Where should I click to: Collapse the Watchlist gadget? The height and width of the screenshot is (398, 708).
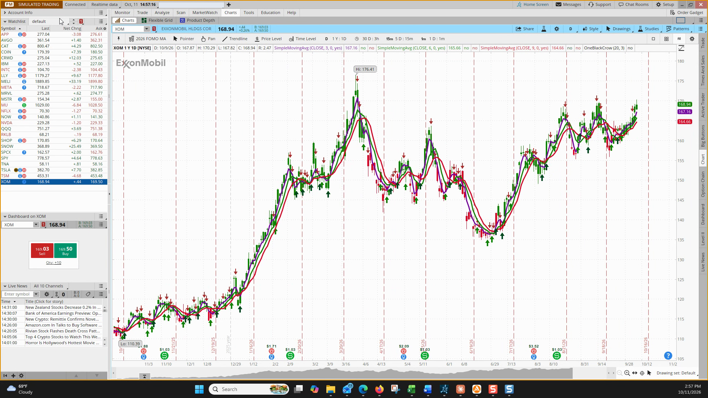click(5, 21)
